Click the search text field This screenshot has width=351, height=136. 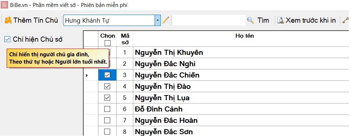click(x=209, y=20)
